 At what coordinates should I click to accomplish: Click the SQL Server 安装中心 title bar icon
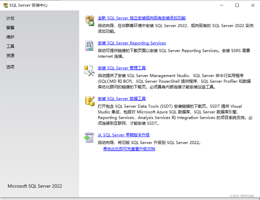coord(6,5)
